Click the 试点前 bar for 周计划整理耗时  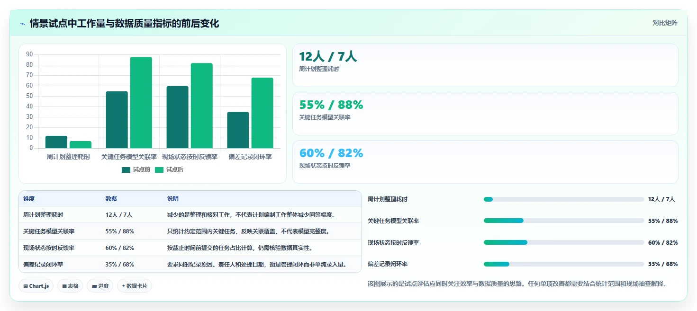pos(56,142)
